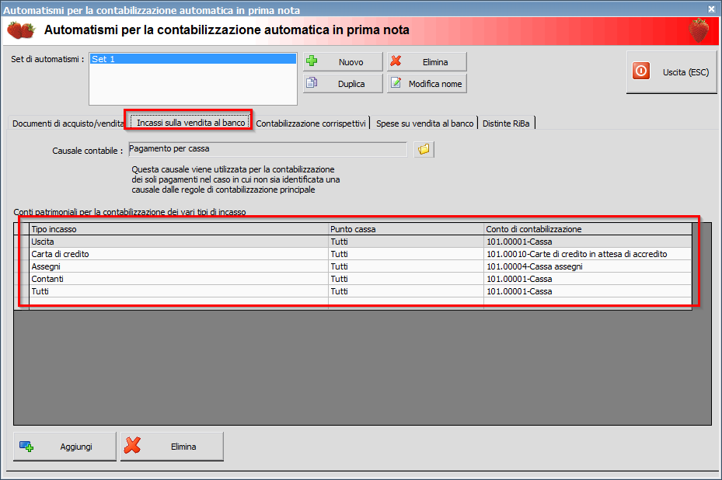Click the Tutti cell in Tipo incasso column
This screenshot has height=480, width=722.
[179, 291]
